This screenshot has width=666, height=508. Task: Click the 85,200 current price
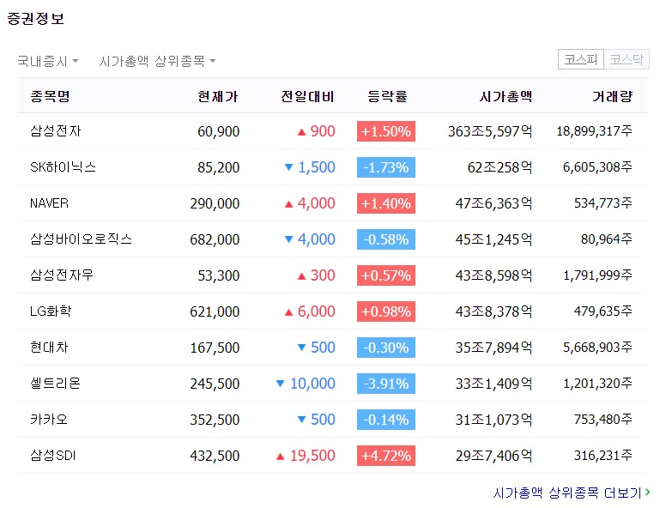click(218, 167)
